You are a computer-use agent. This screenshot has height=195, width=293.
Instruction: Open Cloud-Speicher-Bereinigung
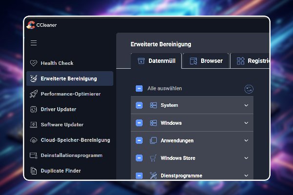pyautogui.click(x=70, y=140)
